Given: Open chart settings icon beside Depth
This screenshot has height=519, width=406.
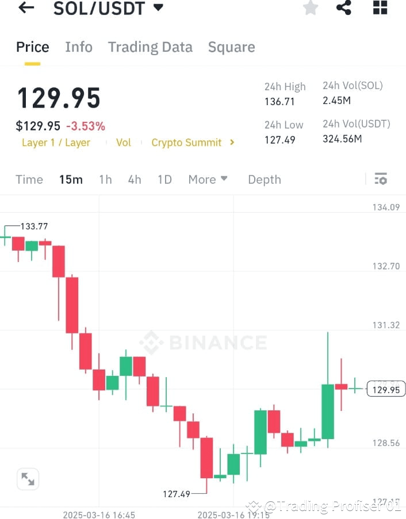Looking at the screenshot, I should point(381,179).
